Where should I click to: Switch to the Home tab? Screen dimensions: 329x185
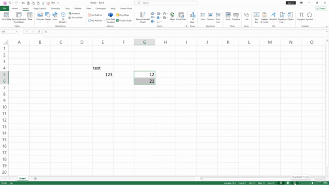(15, 9)
